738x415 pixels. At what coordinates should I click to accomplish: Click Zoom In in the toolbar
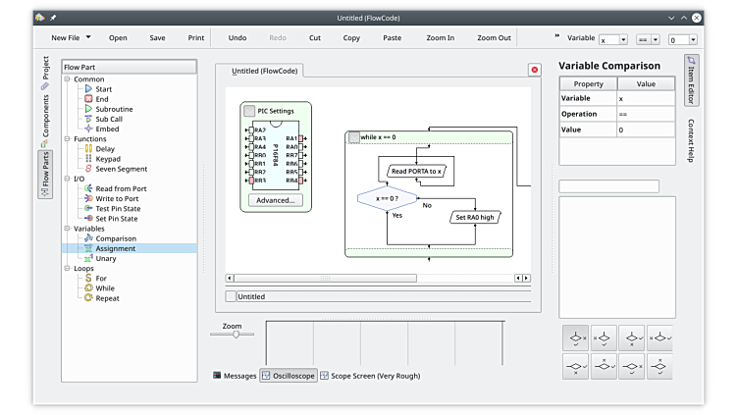[x=440, y=38]
